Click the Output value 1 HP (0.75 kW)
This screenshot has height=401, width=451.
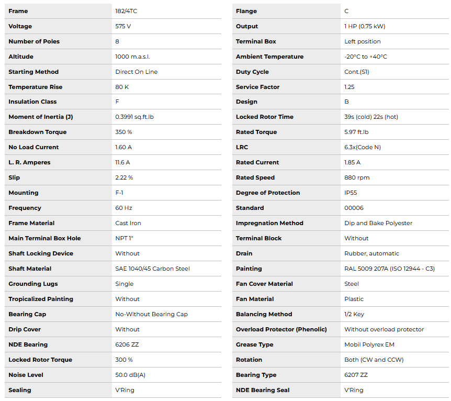(365, 26)
